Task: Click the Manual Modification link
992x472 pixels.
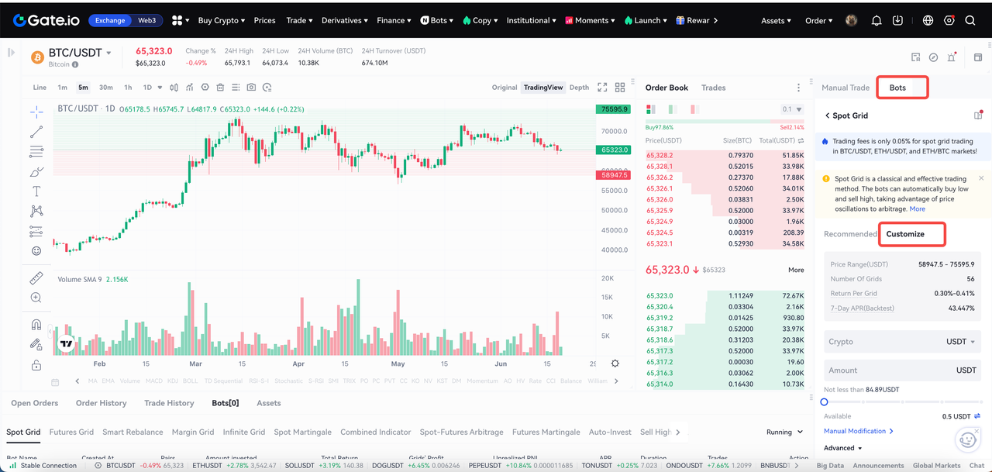Action: [858, 431]
